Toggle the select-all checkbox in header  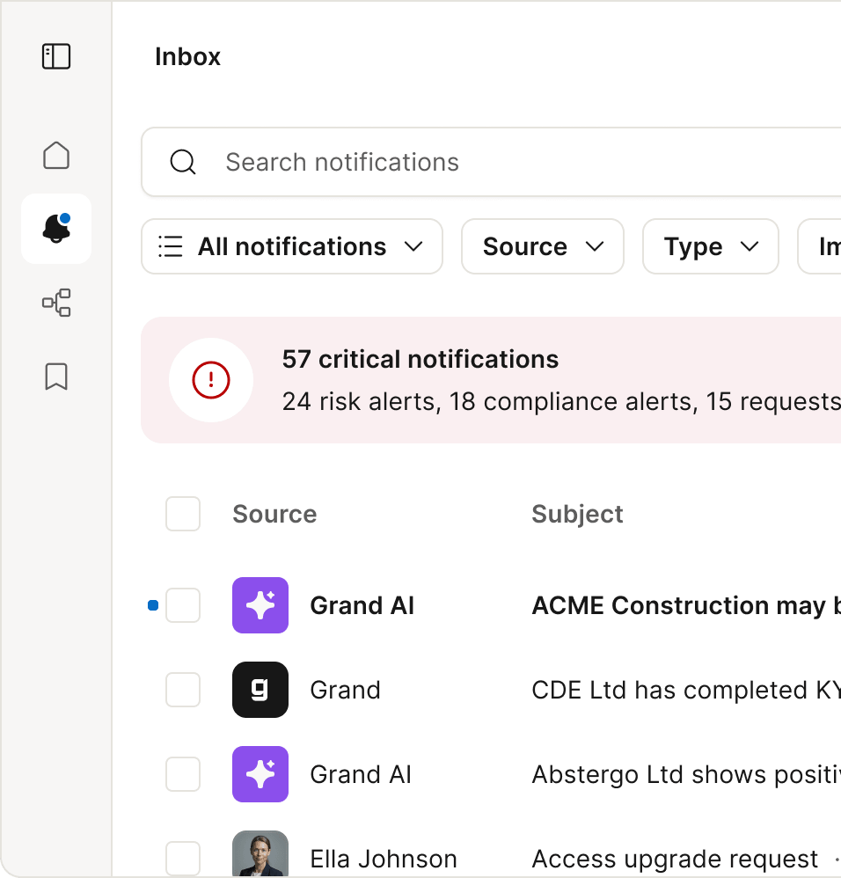click(183, 514)
